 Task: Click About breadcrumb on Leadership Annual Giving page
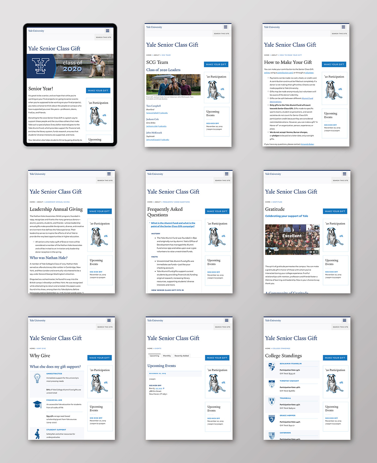point(40,202)
